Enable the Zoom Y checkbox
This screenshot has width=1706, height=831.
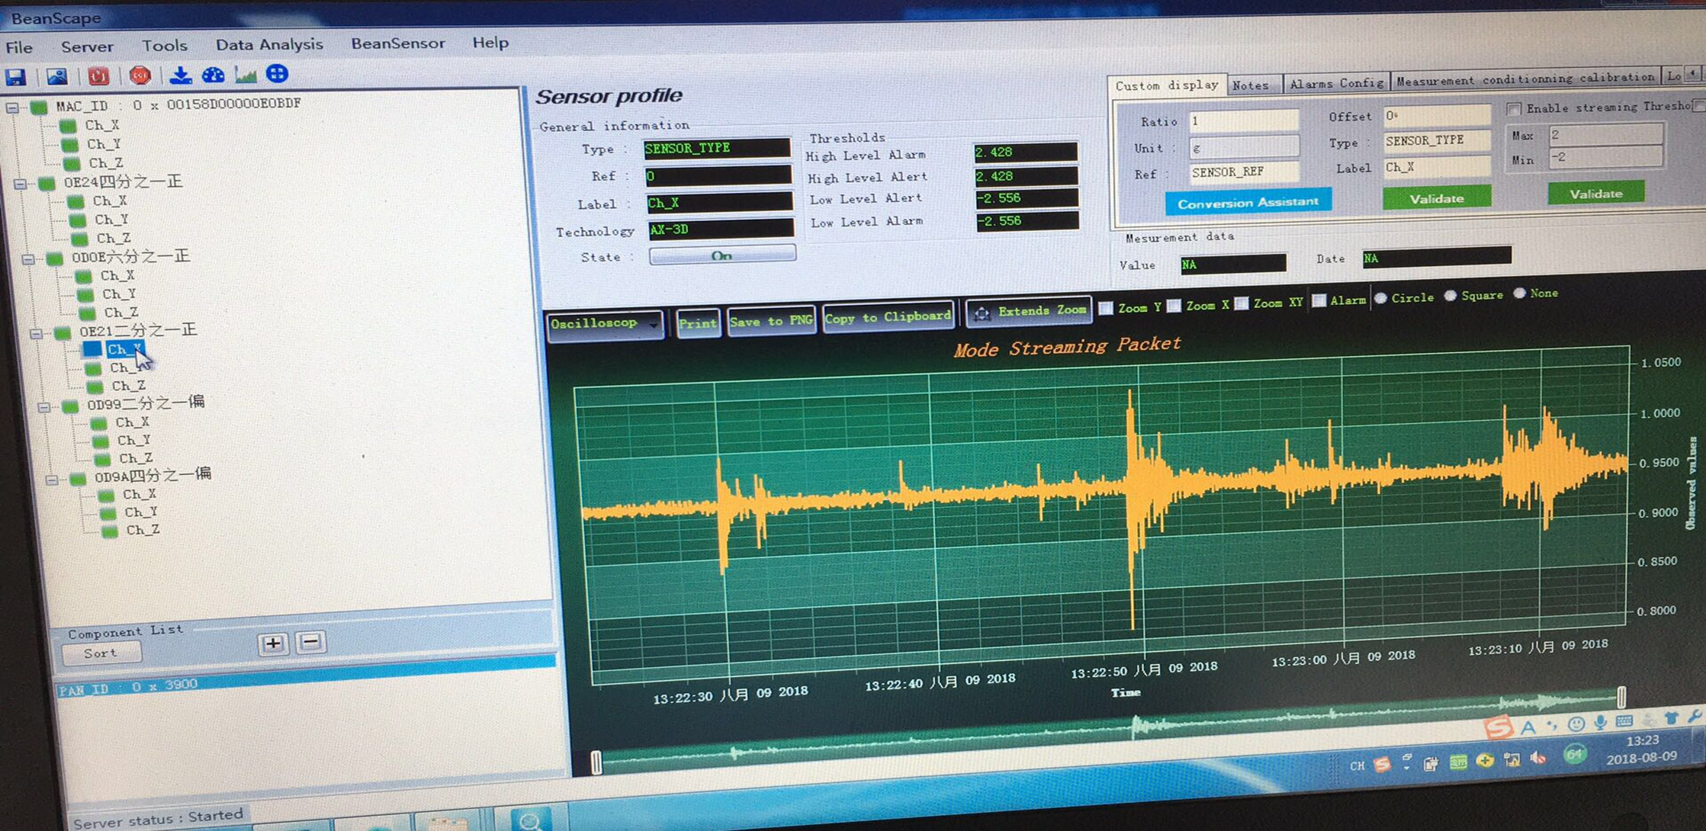tap(1106, 307)
